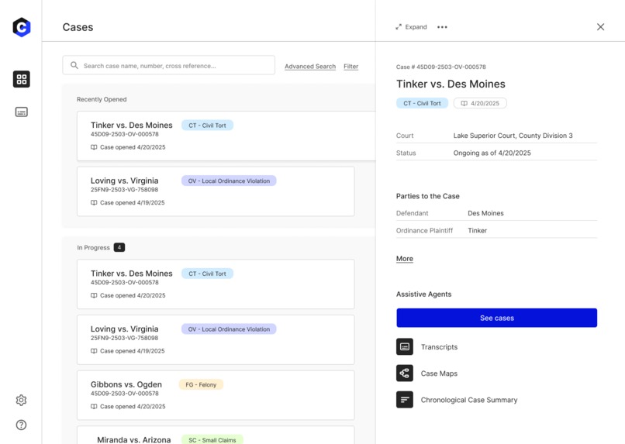Click CT - Civil Tort tag in Recently Opened

207,125
